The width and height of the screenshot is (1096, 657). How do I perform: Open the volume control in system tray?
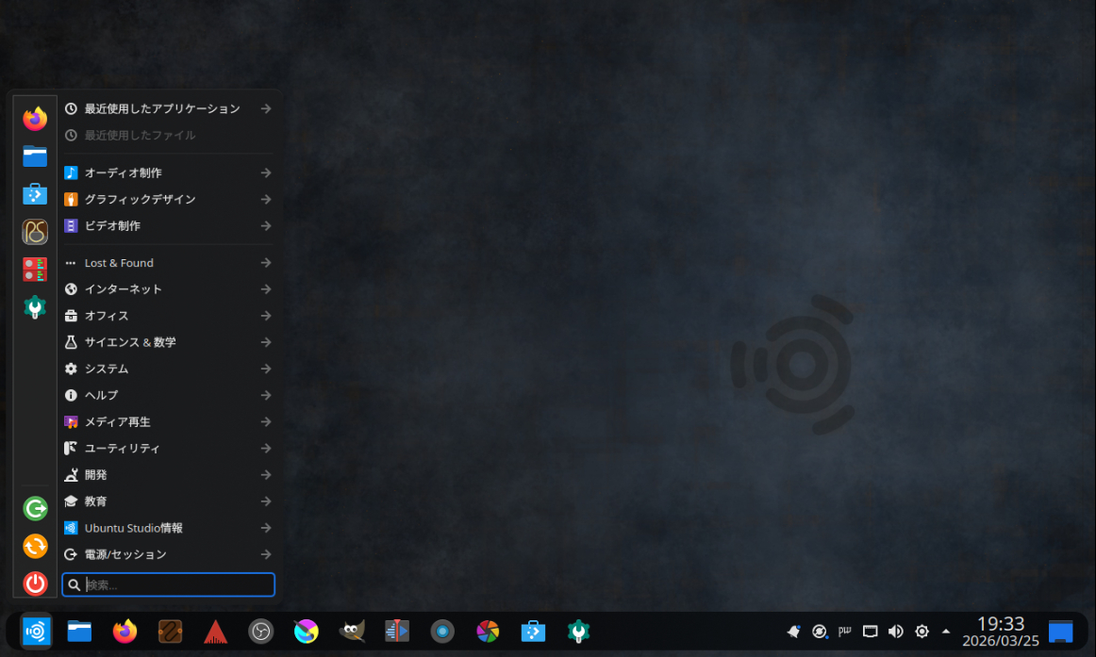coord(896,632)
